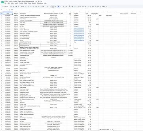Click the Insert chart icon
The height and width of the screenshot is (131, 143).
pyautogui.click(x=98, y=7)
